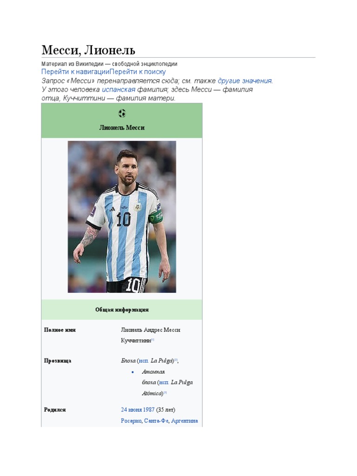Open Lionel Messi's photo in Argentina jersey

122,217
